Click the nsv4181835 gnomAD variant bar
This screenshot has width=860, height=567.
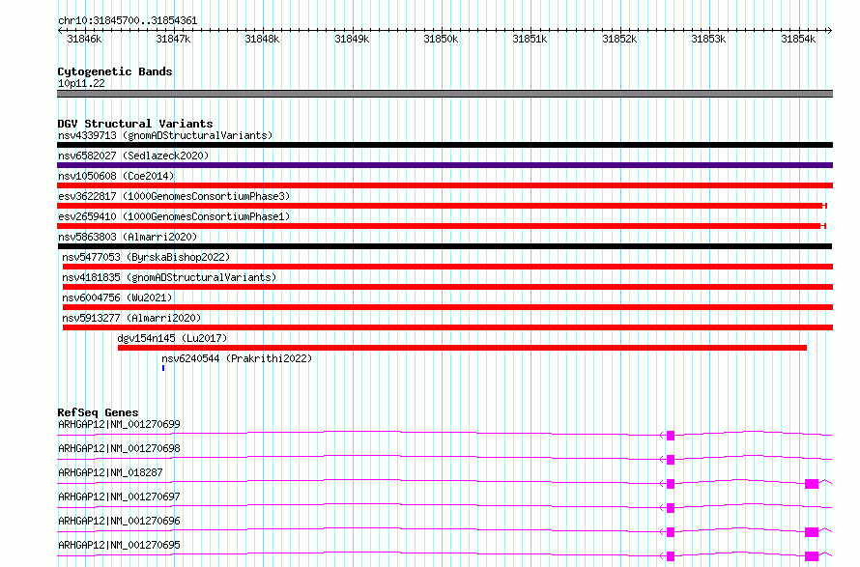pos(447,287)
